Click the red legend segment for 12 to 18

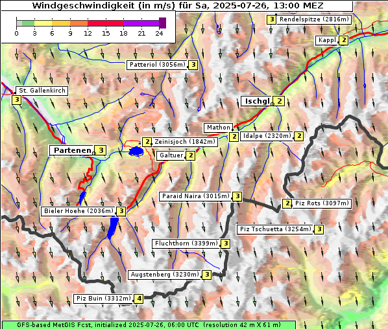pyautogui.click(x=105, y=23)
